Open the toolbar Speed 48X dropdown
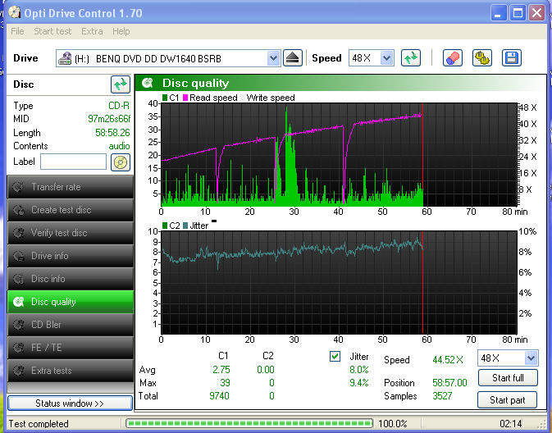This screenshot has width=552, height=433. [386, 58]
